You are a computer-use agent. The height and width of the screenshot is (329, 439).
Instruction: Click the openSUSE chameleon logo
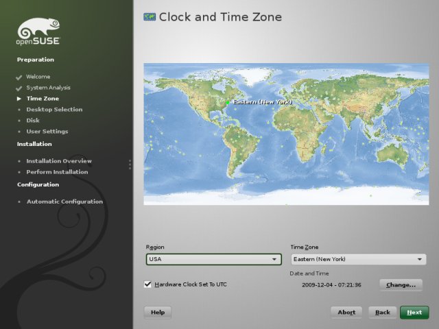(38, 32)
